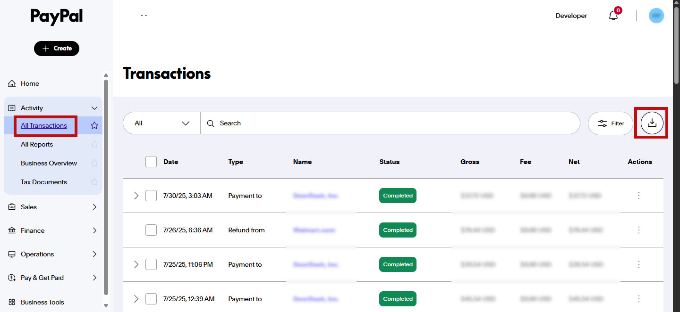Viewport: 680px width, 312px height.
Task: Click the Transactions page heading
Action: tap(167, 74)
